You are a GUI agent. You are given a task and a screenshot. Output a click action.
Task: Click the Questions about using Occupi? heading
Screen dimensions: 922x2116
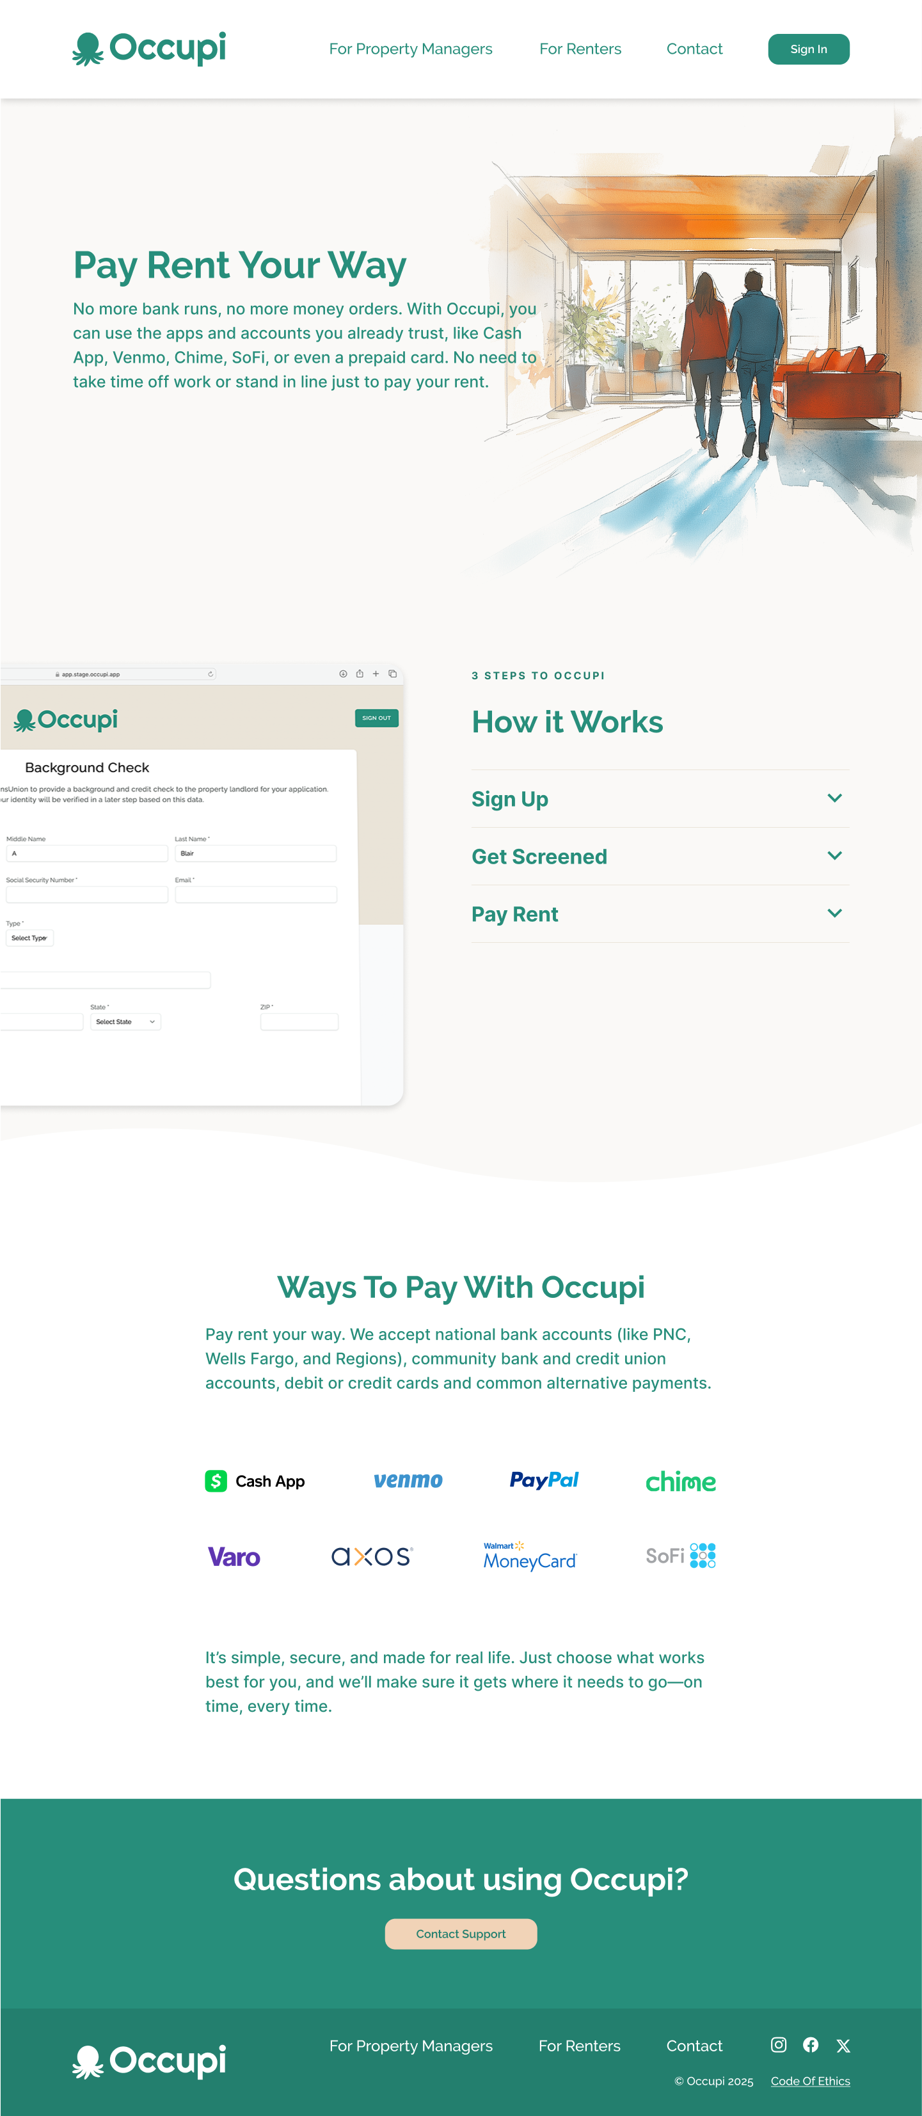(460, 1879)
